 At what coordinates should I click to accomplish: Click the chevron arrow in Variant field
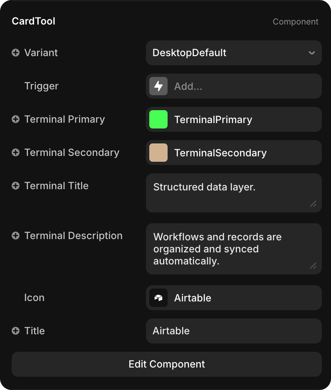point(312,53)
